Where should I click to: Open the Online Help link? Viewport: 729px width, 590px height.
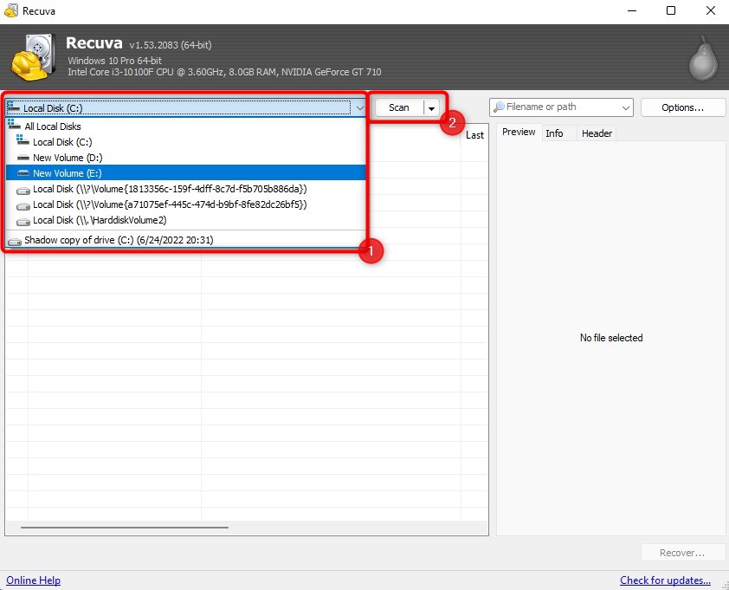tap(33, 580)
